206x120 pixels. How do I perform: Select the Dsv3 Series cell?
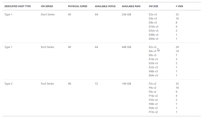point(48,14)
